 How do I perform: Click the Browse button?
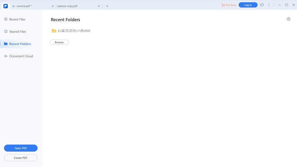59,42
